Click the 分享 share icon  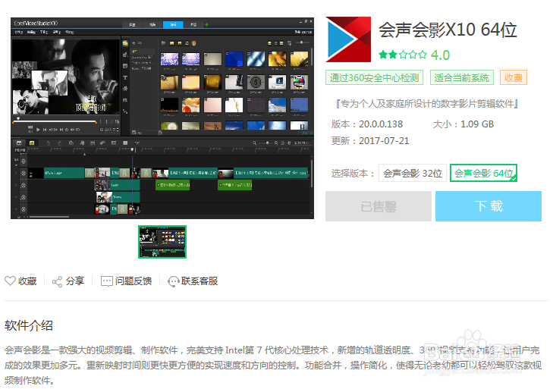click(57, 281)
